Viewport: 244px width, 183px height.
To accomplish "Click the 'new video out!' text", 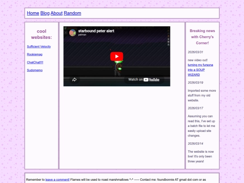I will (197, 60).
